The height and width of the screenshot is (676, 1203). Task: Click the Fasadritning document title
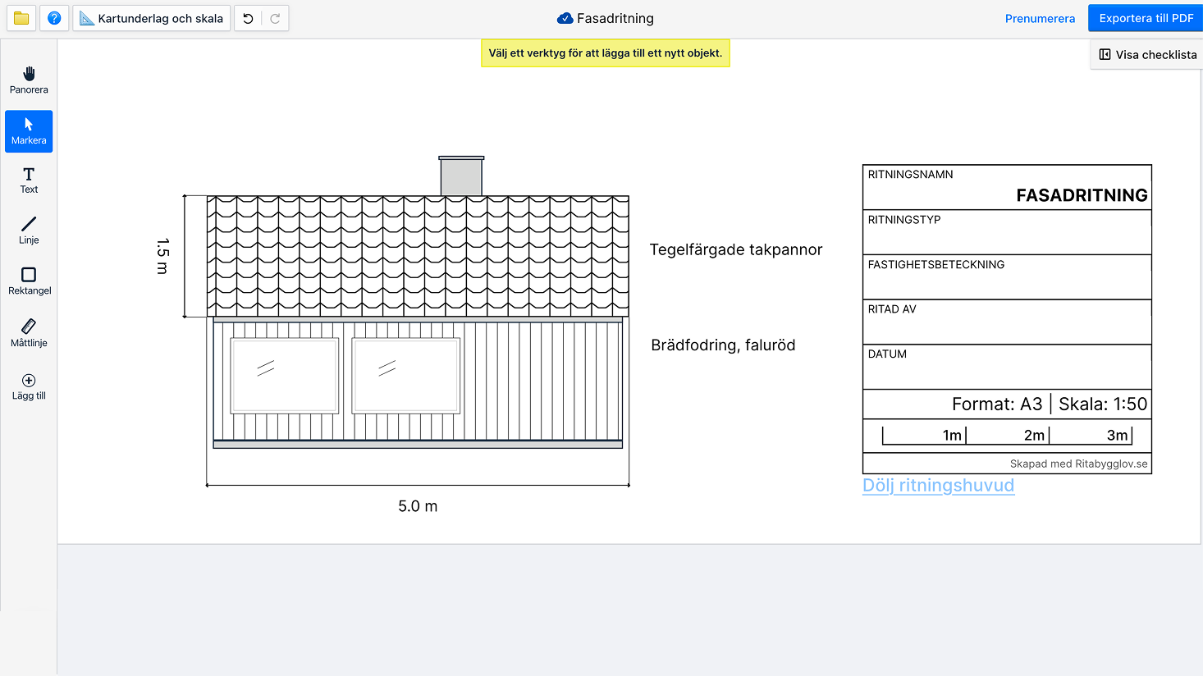tap(615, 18)
